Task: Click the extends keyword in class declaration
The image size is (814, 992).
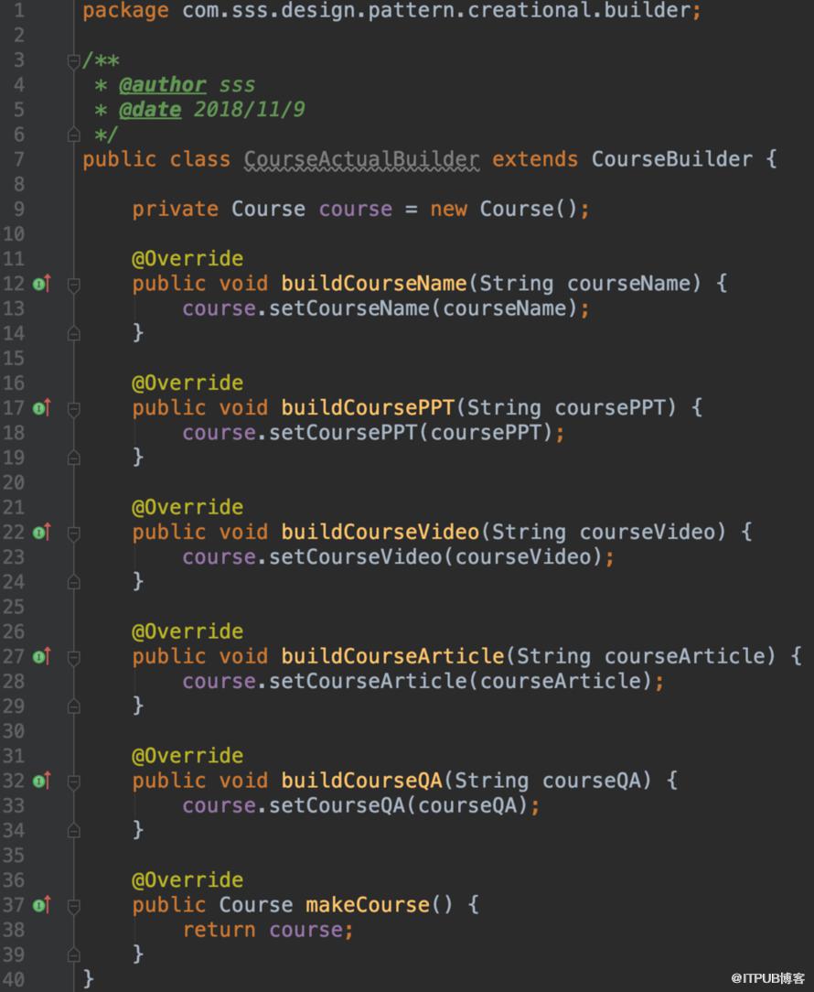Action: [535, 159]
